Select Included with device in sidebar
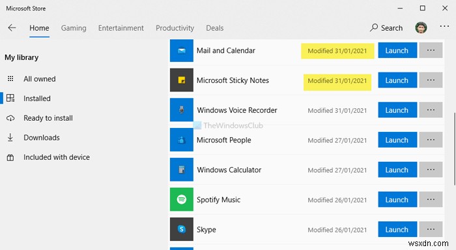The height and width of the screenshot is (250, 456). [57, 157]
